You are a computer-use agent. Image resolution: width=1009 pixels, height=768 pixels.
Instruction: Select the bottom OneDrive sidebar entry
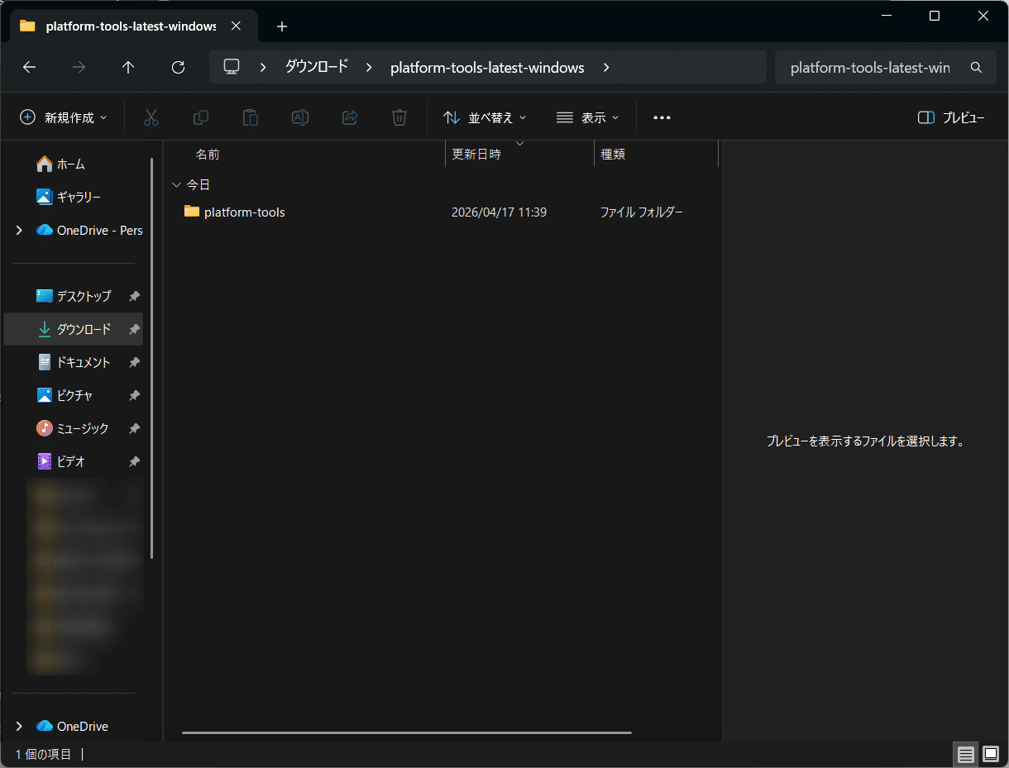[x=73, y=726]
